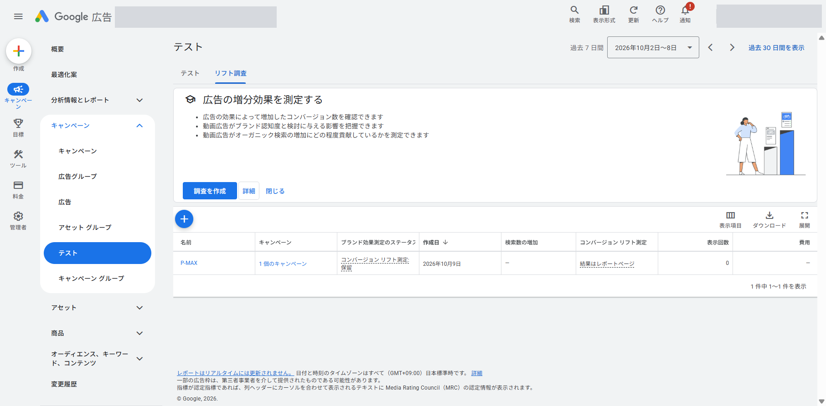Screen dimensions: 826x406
Task: Click the 更新 refresh icon
Action: tap(634, 10)
